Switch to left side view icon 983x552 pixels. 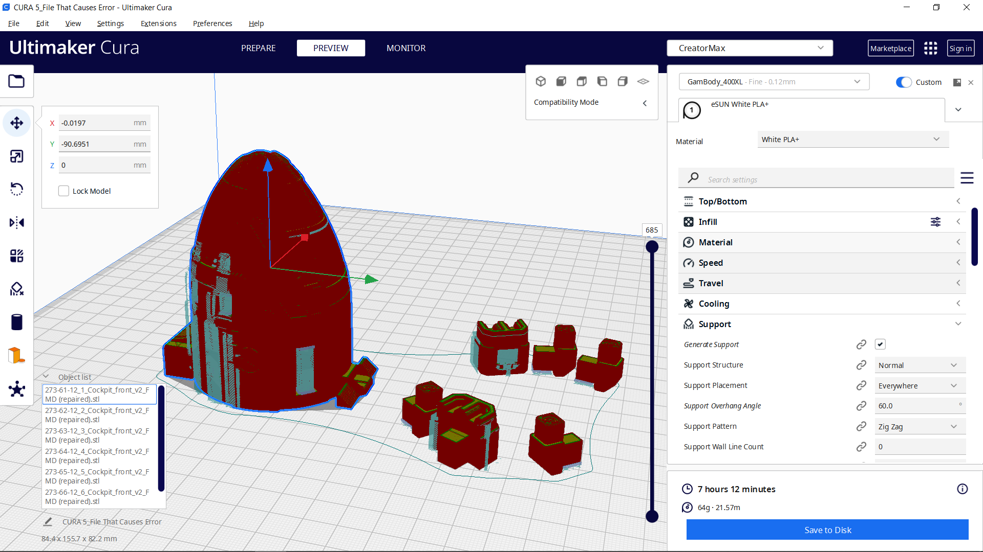[x=602, y=81]
